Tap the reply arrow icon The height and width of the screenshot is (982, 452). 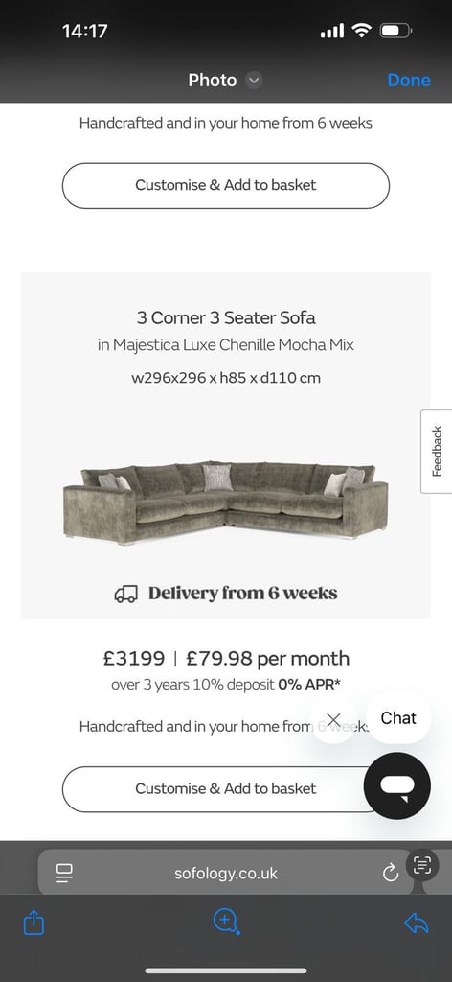(417, 923)
